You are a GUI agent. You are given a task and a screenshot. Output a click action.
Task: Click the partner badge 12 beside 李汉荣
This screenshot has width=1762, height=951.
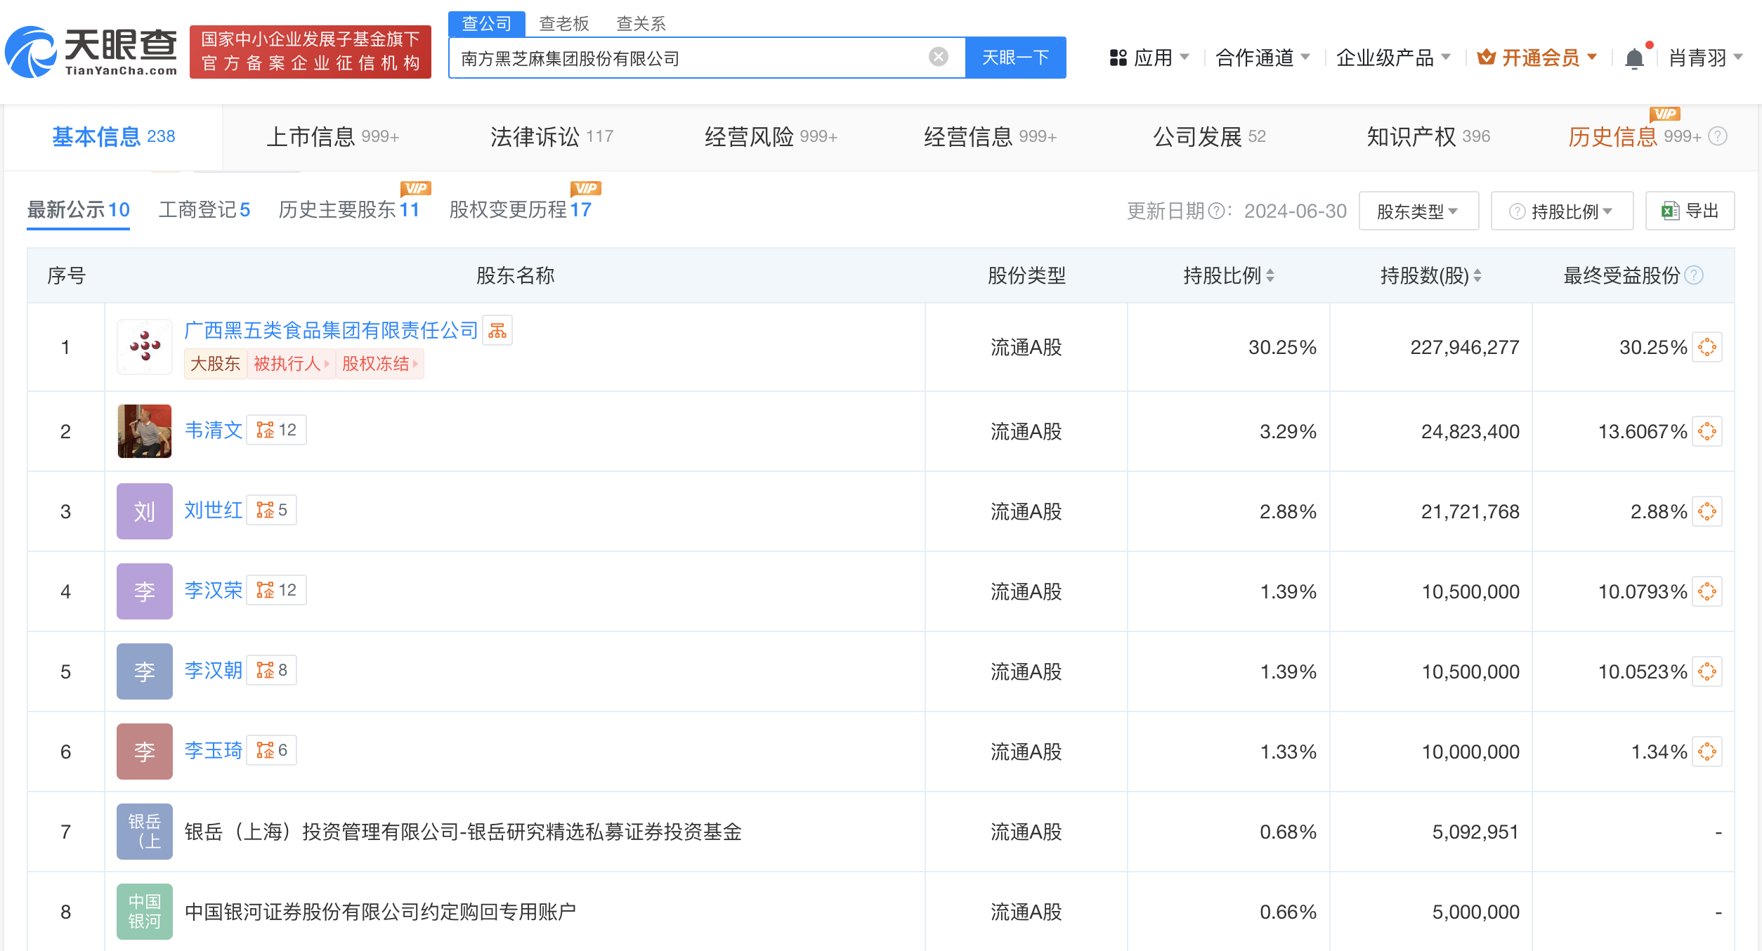point(277,590)
